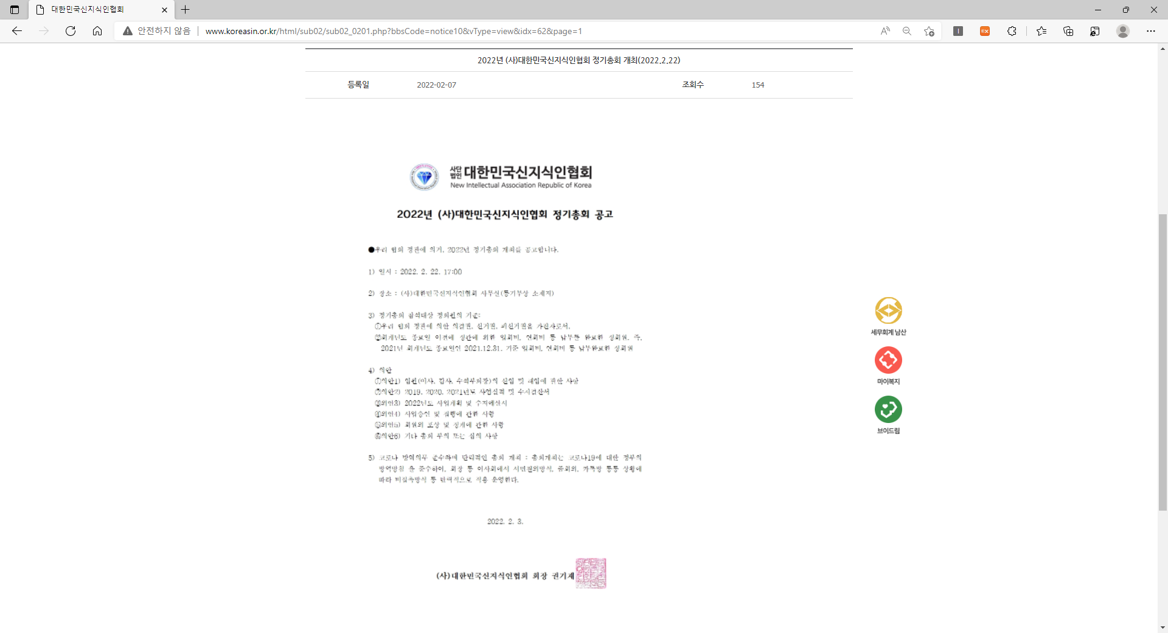The width and height of the screenshot is (1168, 633).
Task: Click the date 2022-02-07
Action: (436, 85)
